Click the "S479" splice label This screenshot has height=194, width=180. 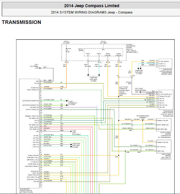(x=116, y=157)
